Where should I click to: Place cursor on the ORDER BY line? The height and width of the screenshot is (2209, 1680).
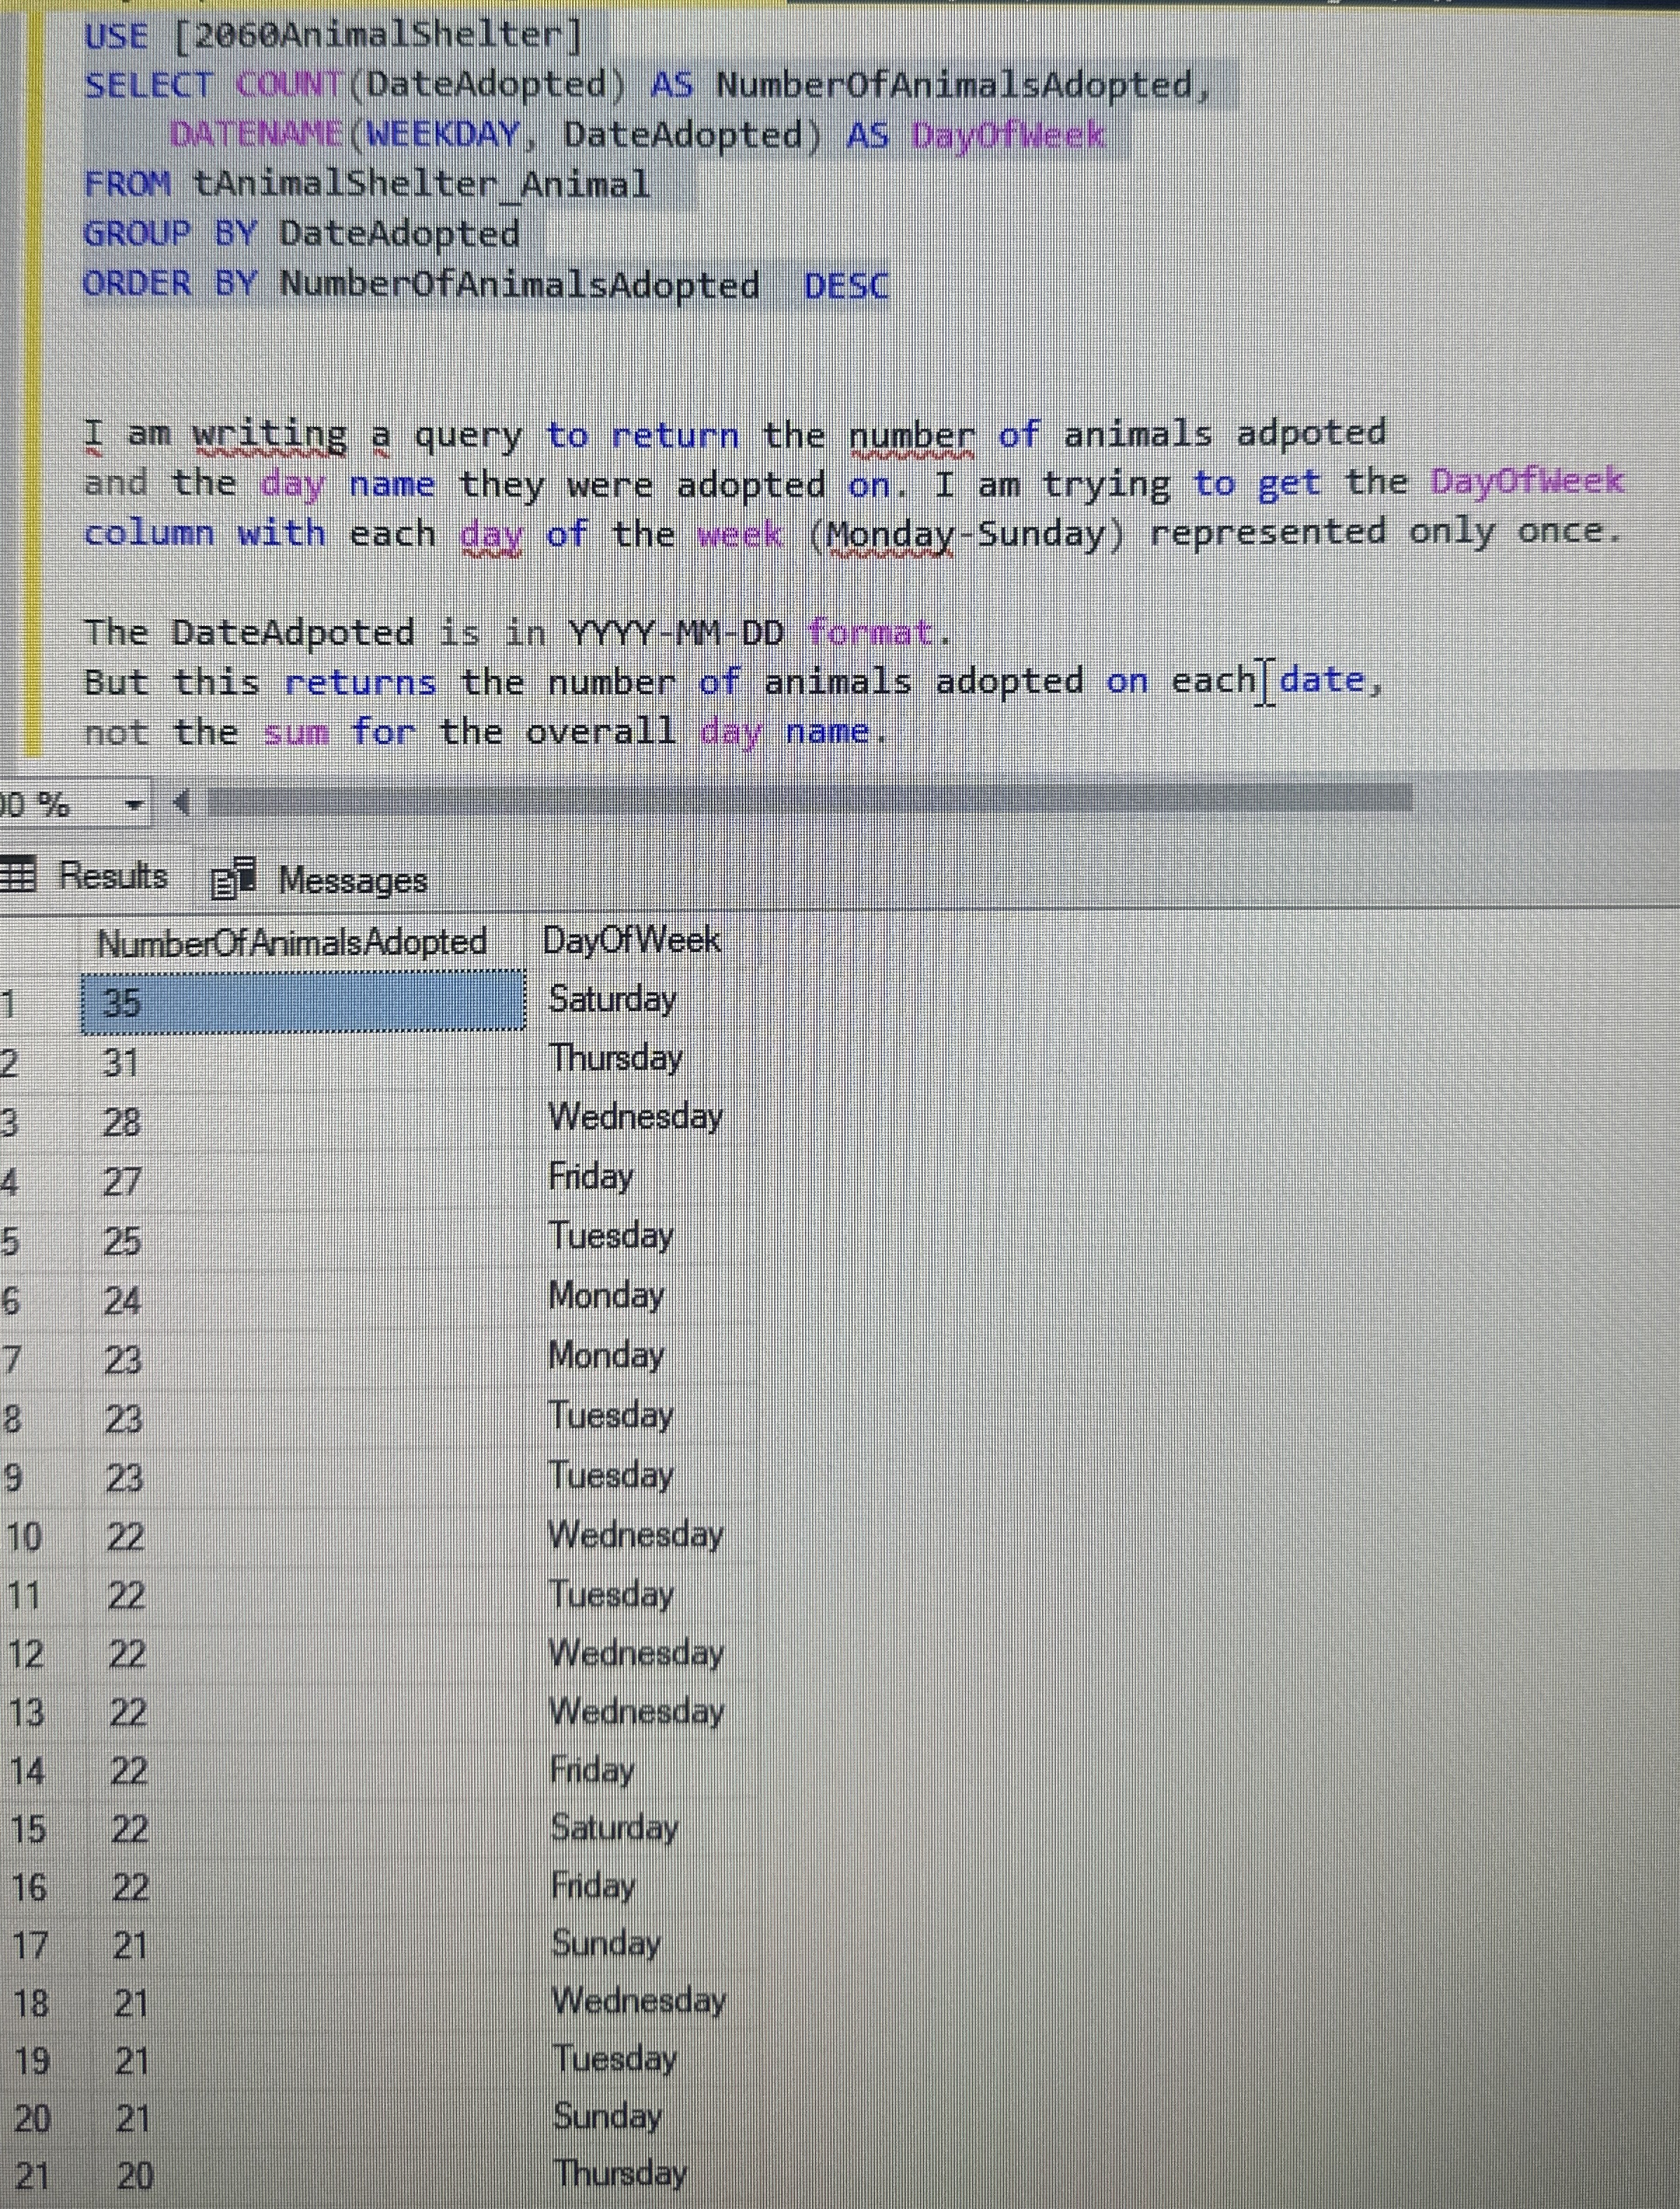[x=480, y=285]
